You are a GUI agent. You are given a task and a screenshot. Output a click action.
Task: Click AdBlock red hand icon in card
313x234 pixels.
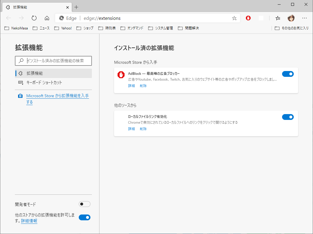(121, 75)
